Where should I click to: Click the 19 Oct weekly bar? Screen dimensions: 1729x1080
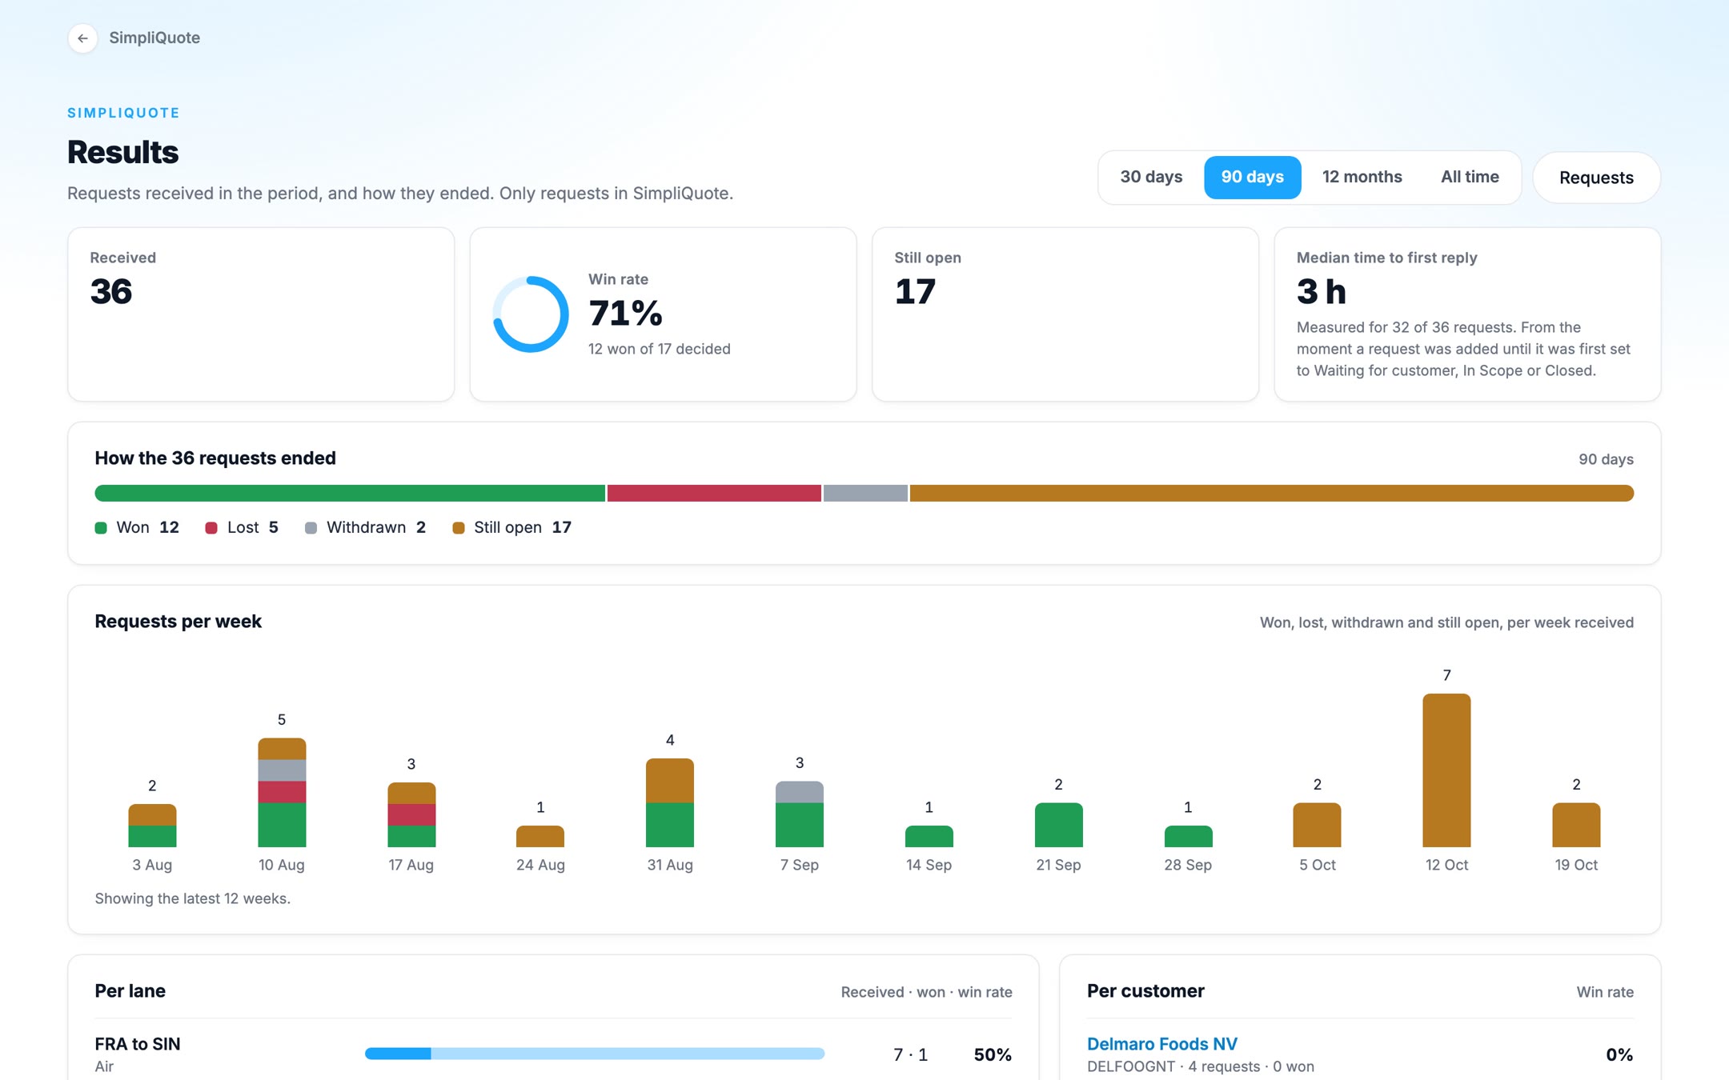pos(1576,826)
